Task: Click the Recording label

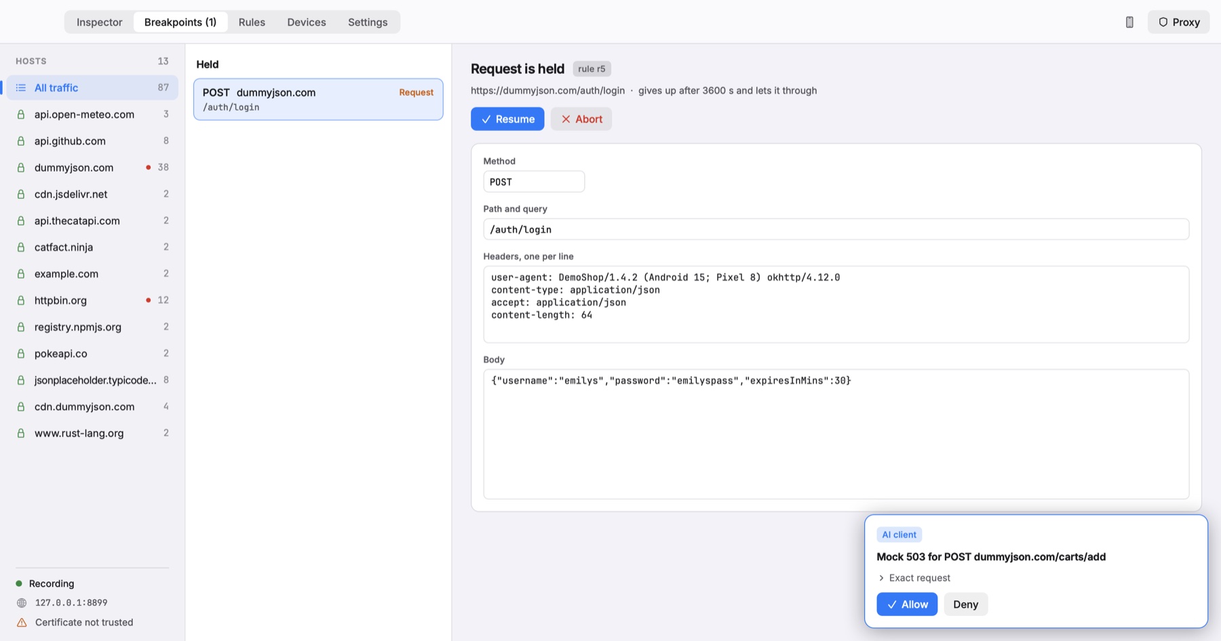Action: (x=52, y=583)
